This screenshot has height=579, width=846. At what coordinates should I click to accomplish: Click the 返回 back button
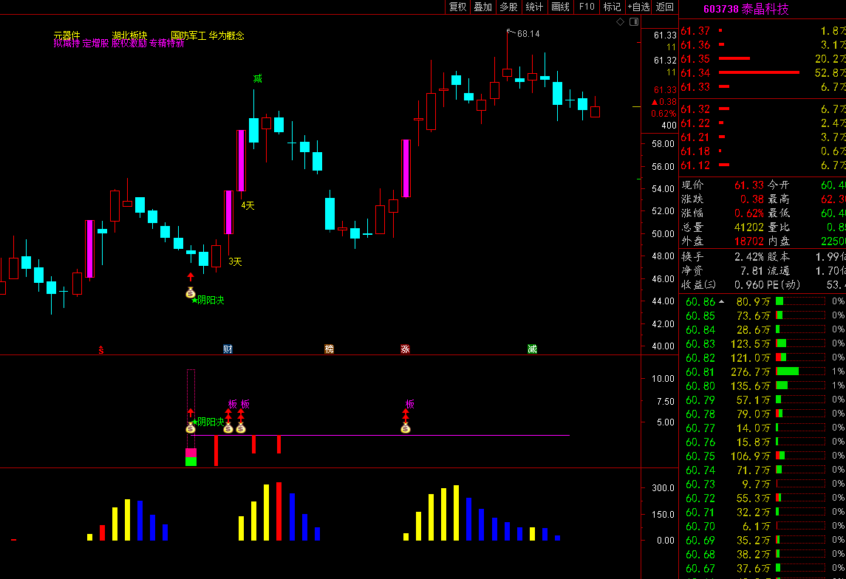point(665,7)
